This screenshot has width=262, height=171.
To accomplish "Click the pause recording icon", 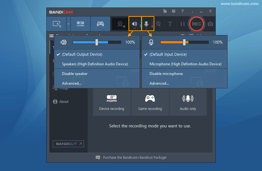I will click(x=182, y=24).
